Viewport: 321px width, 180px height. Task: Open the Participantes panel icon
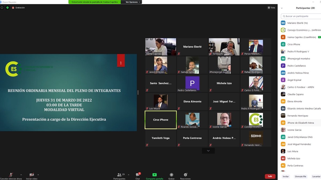[x=119, y=175]
